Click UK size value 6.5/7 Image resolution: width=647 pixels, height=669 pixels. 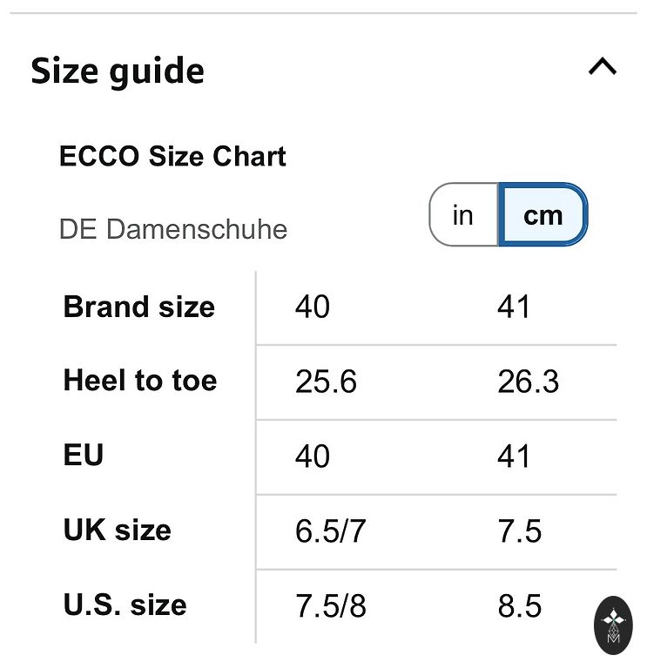331,531
